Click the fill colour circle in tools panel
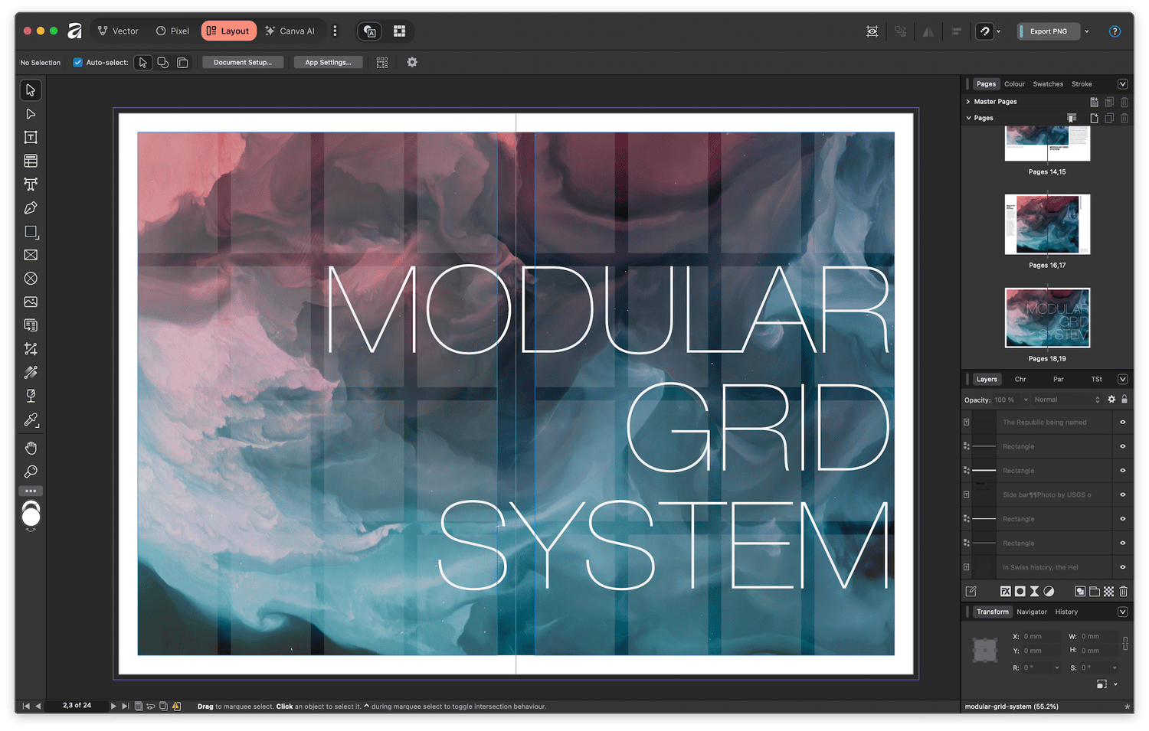Viewport: 1149px width, 731px height. tap(31, 517)
